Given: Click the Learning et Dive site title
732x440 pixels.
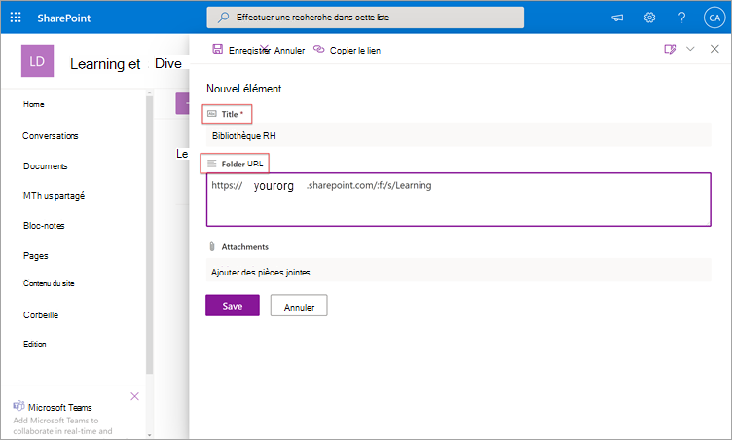Looking at the screenshot, I should click(126, 64).
